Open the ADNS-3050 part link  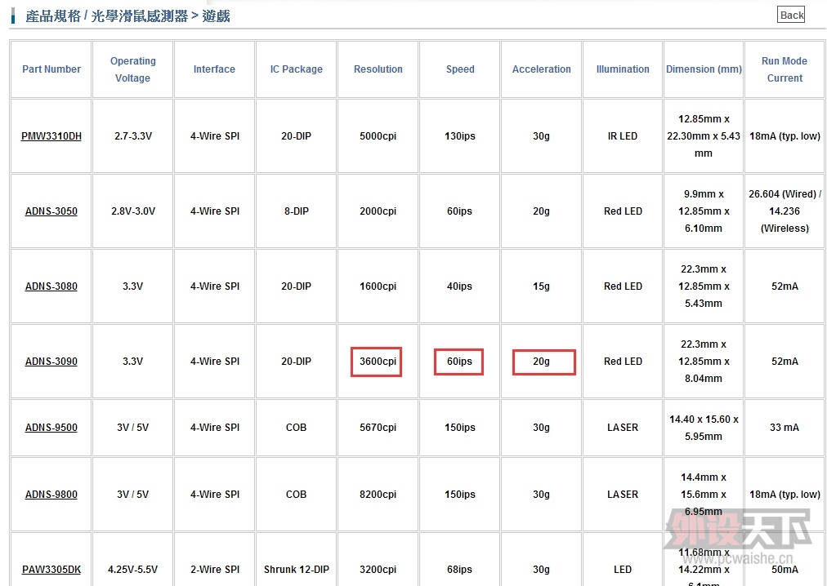[51, 211]
